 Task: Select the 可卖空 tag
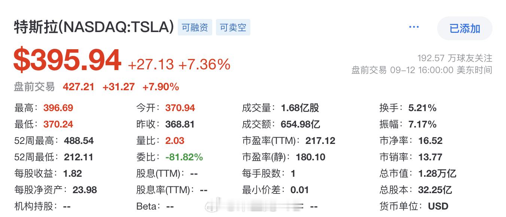click(x=233, y=28)
